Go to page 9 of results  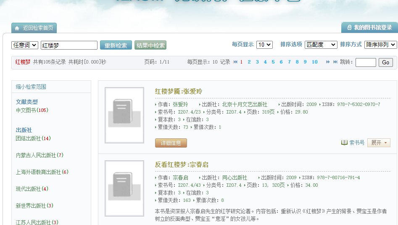(305, 62)
